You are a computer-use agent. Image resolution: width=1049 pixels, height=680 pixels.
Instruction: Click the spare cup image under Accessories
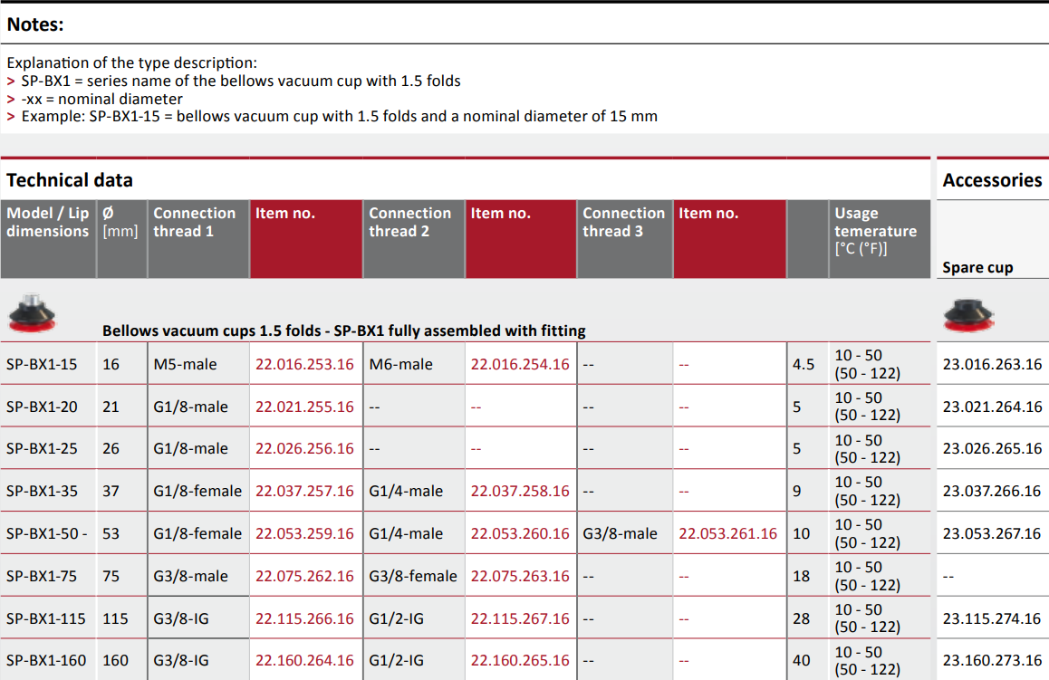coord(968,315)
